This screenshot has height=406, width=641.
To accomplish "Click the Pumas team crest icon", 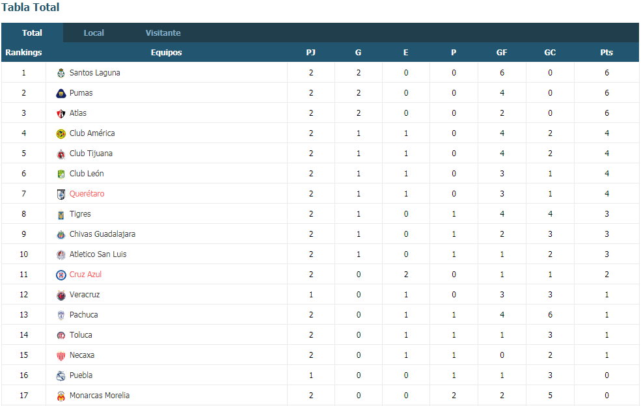I will click(61, 93).
